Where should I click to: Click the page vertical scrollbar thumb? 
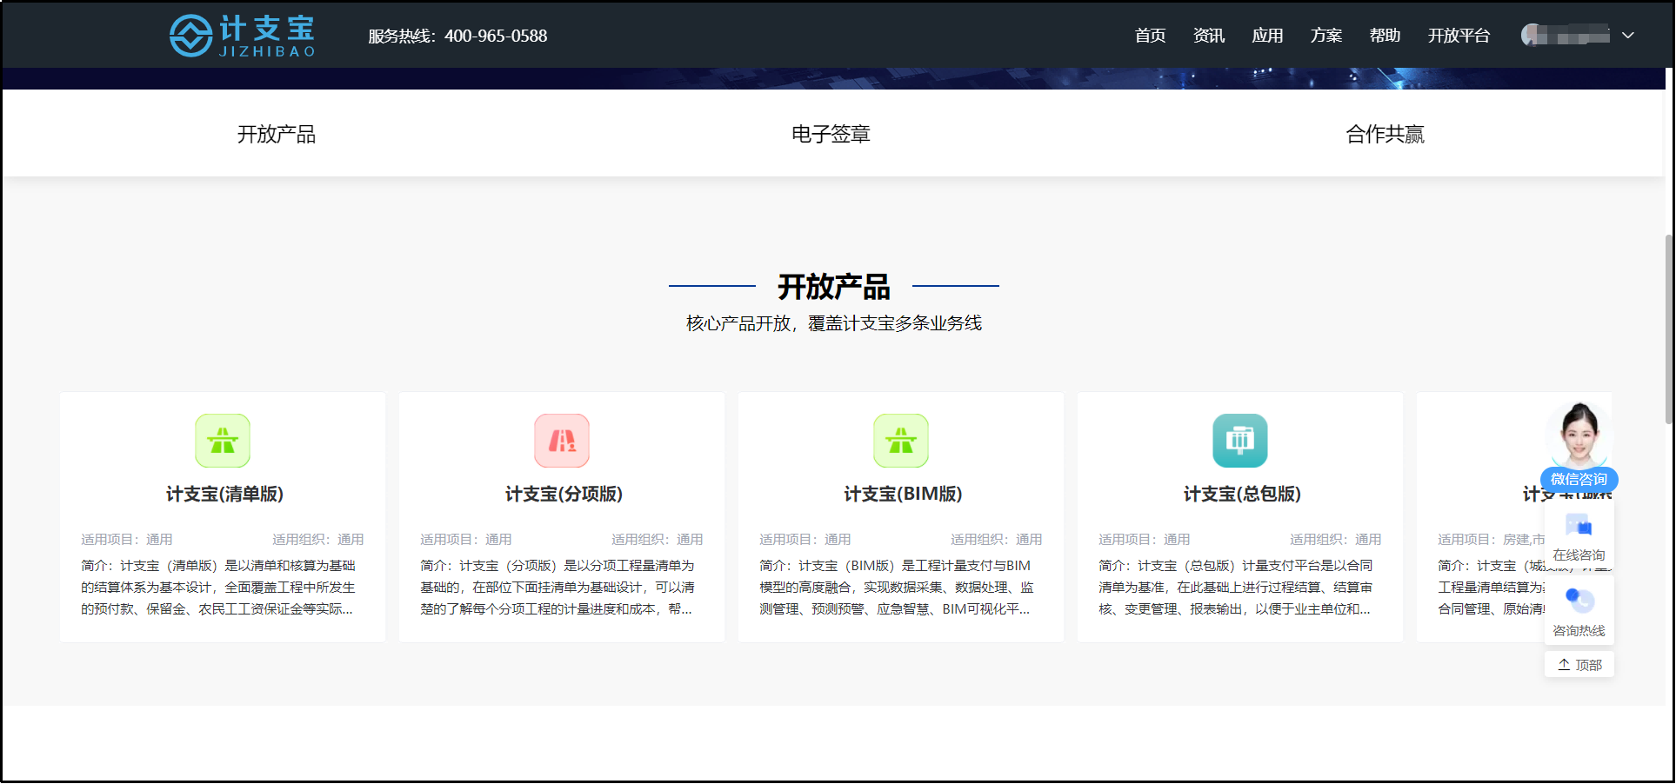point(1668,329)
